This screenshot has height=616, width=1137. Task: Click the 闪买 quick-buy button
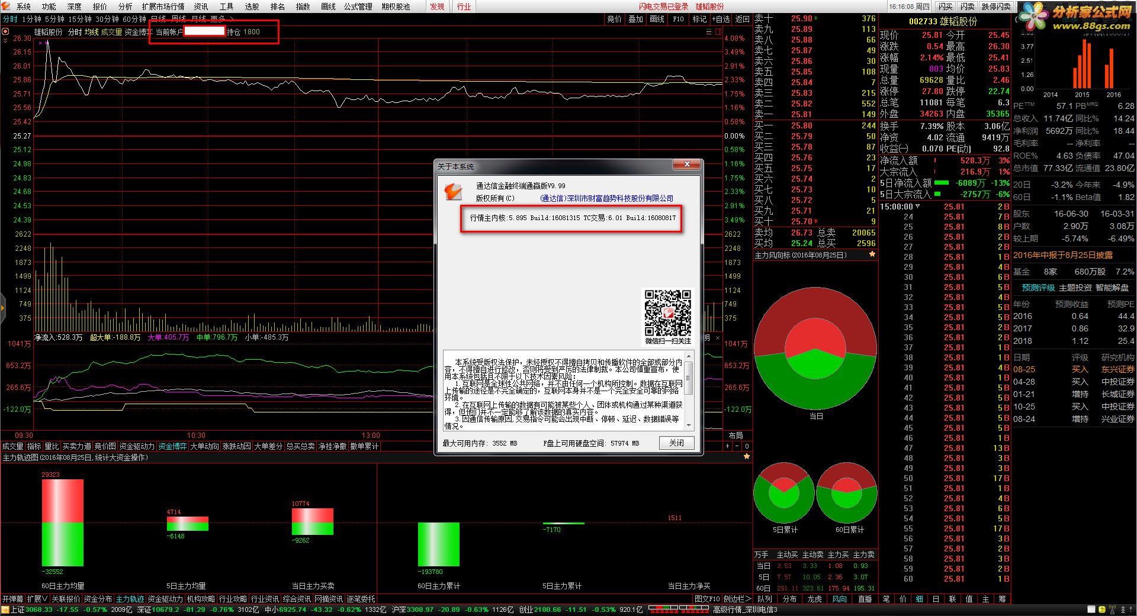pyautogui.click(x=946, y=7)
